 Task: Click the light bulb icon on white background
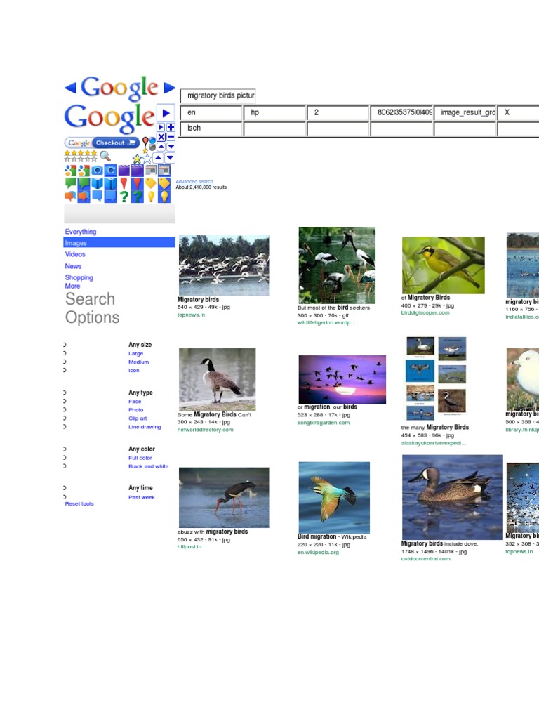151,197
